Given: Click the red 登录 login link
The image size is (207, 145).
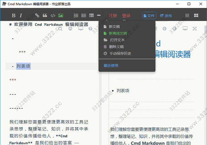Looking at the screenshot, I should click(x=126, y=16).
